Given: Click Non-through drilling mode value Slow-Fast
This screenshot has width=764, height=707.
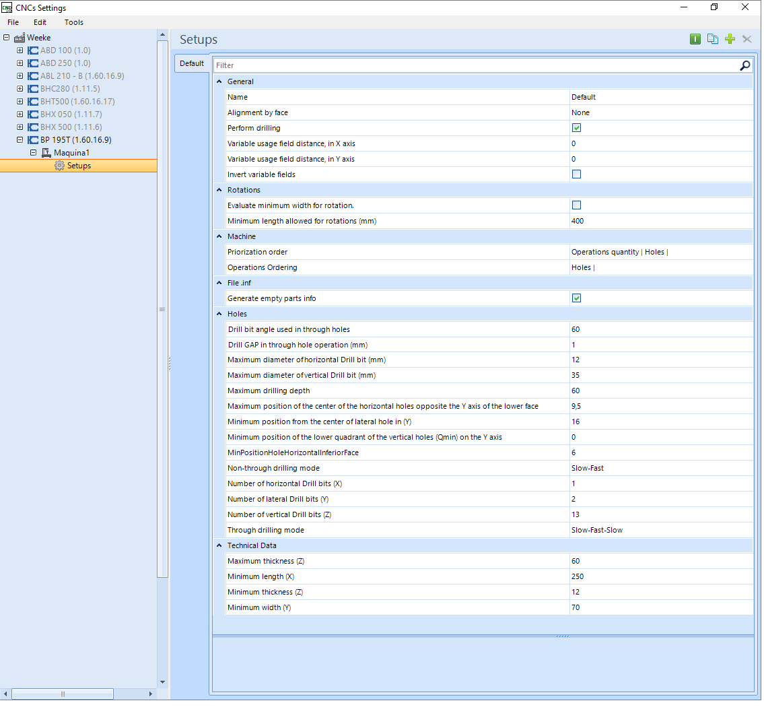Looking at the screenshot, I should [x=662, y=469].
